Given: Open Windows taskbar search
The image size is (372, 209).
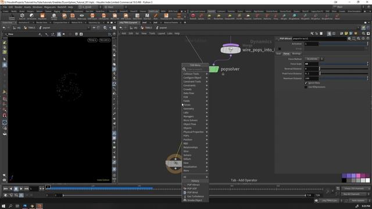Looking at the screenshot, I should (x=10, y=206).
